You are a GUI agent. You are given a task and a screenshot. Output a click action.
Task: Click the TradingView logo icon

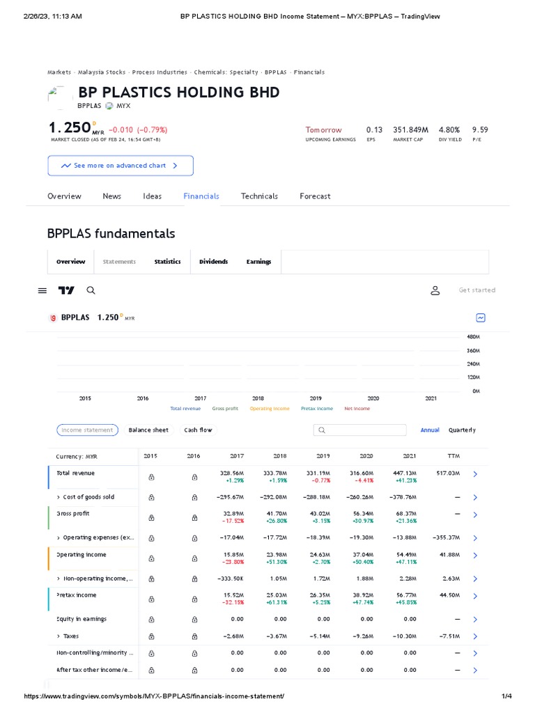[66, 290]
